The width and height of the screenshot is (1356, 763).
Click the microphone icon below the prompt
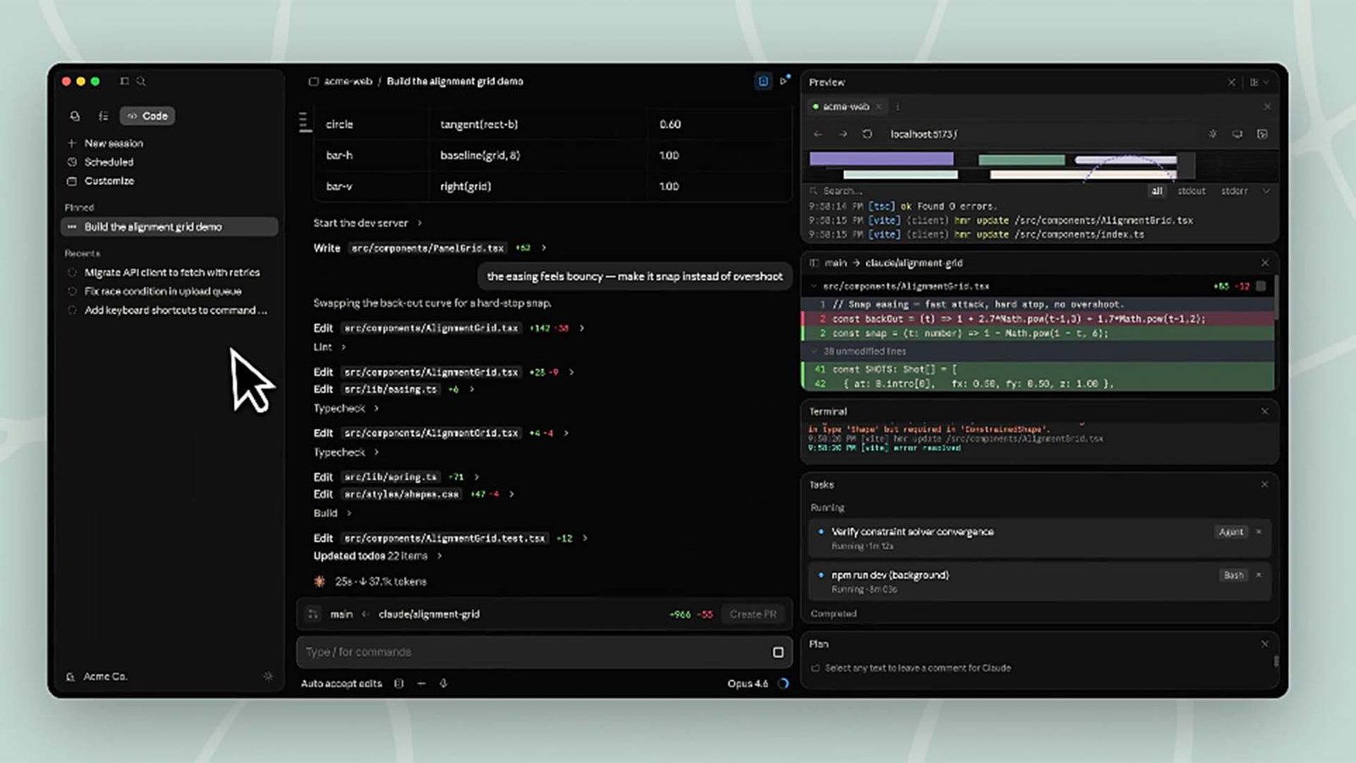(x=443, y=683)
